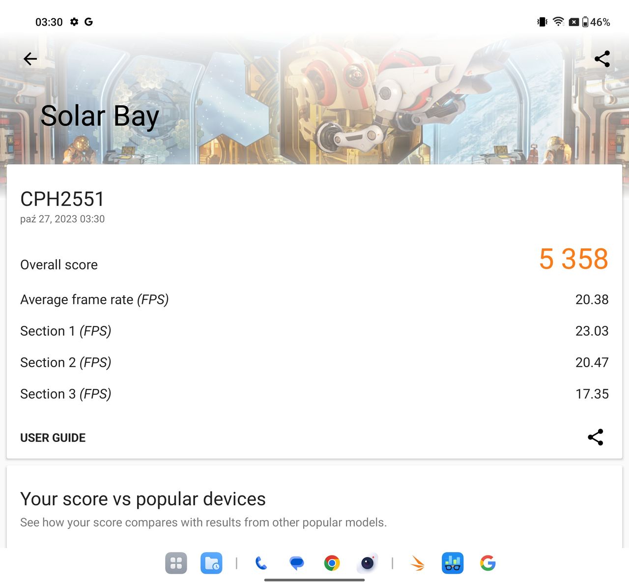Go back using the arrow icon
629x585 pixels.
(x=30, y=59)
